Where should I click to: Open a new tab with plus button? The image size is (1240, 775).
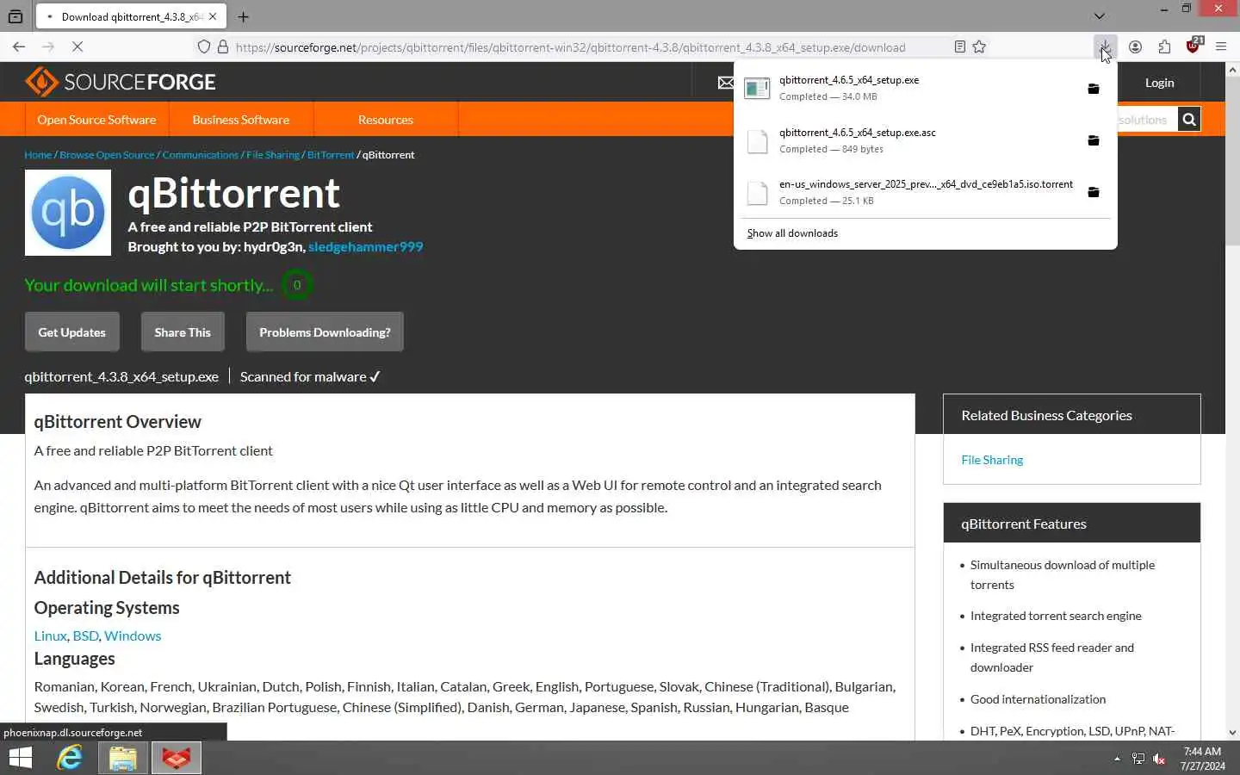tap(243, 16)
